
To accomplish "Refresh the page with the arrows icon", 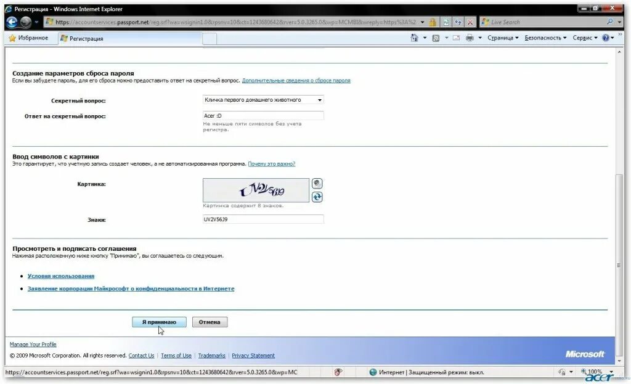I will coord(458,22).
